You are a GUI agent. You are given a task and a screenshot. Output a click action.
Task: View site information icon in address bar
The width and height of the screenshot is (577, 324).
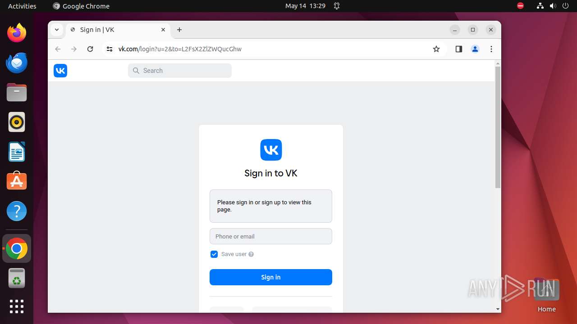point(109,49)
